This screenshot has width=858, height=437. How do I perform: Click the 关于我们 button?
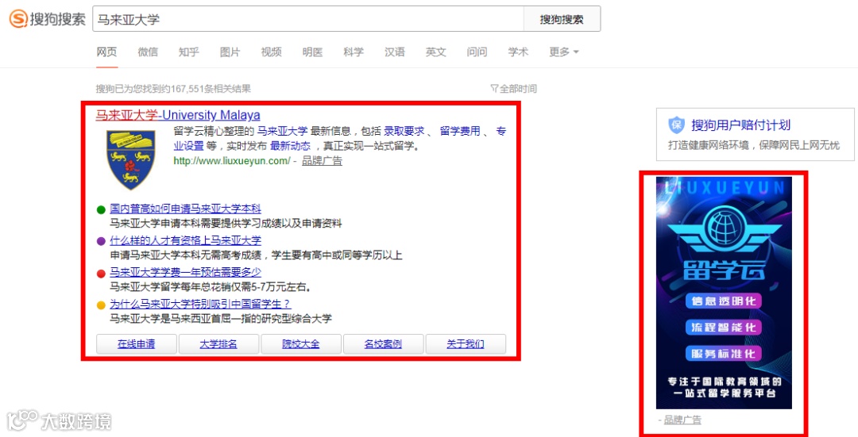(x=466, y=344)
